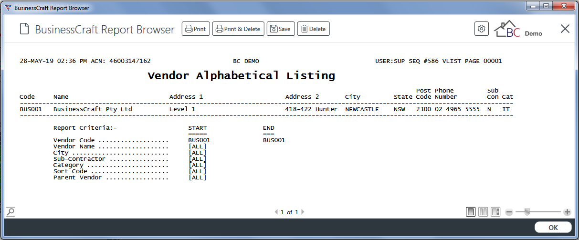Click 'Parent Vendor' criteria label
579x240 pixels.
pos(77,177)
